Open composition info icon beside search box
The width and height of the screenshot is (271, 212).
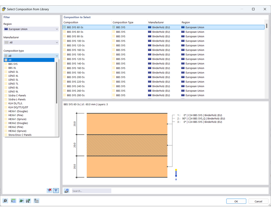pos(67,191)
